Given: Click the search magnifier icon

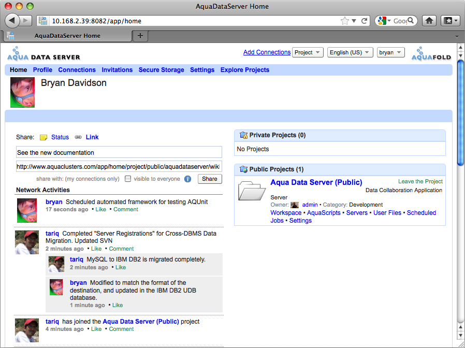Looking at the screenshot, I should (411, 21).
